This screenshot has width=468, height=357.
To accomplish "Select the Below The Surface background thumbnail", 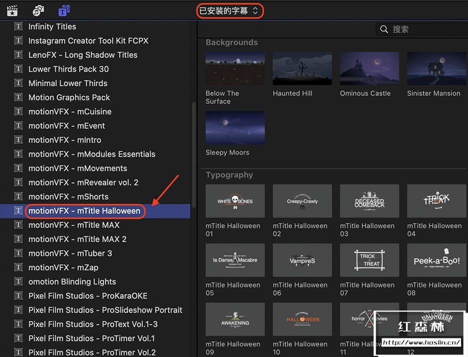I will tap(235, 69).
